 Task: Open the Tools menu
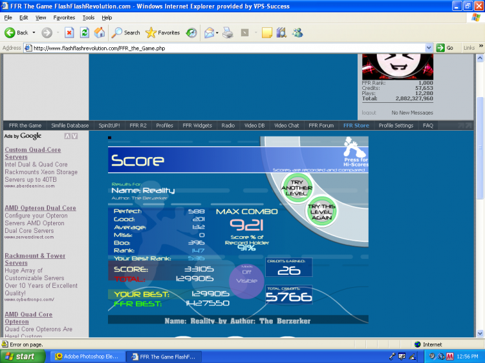[x=89, y=17]
